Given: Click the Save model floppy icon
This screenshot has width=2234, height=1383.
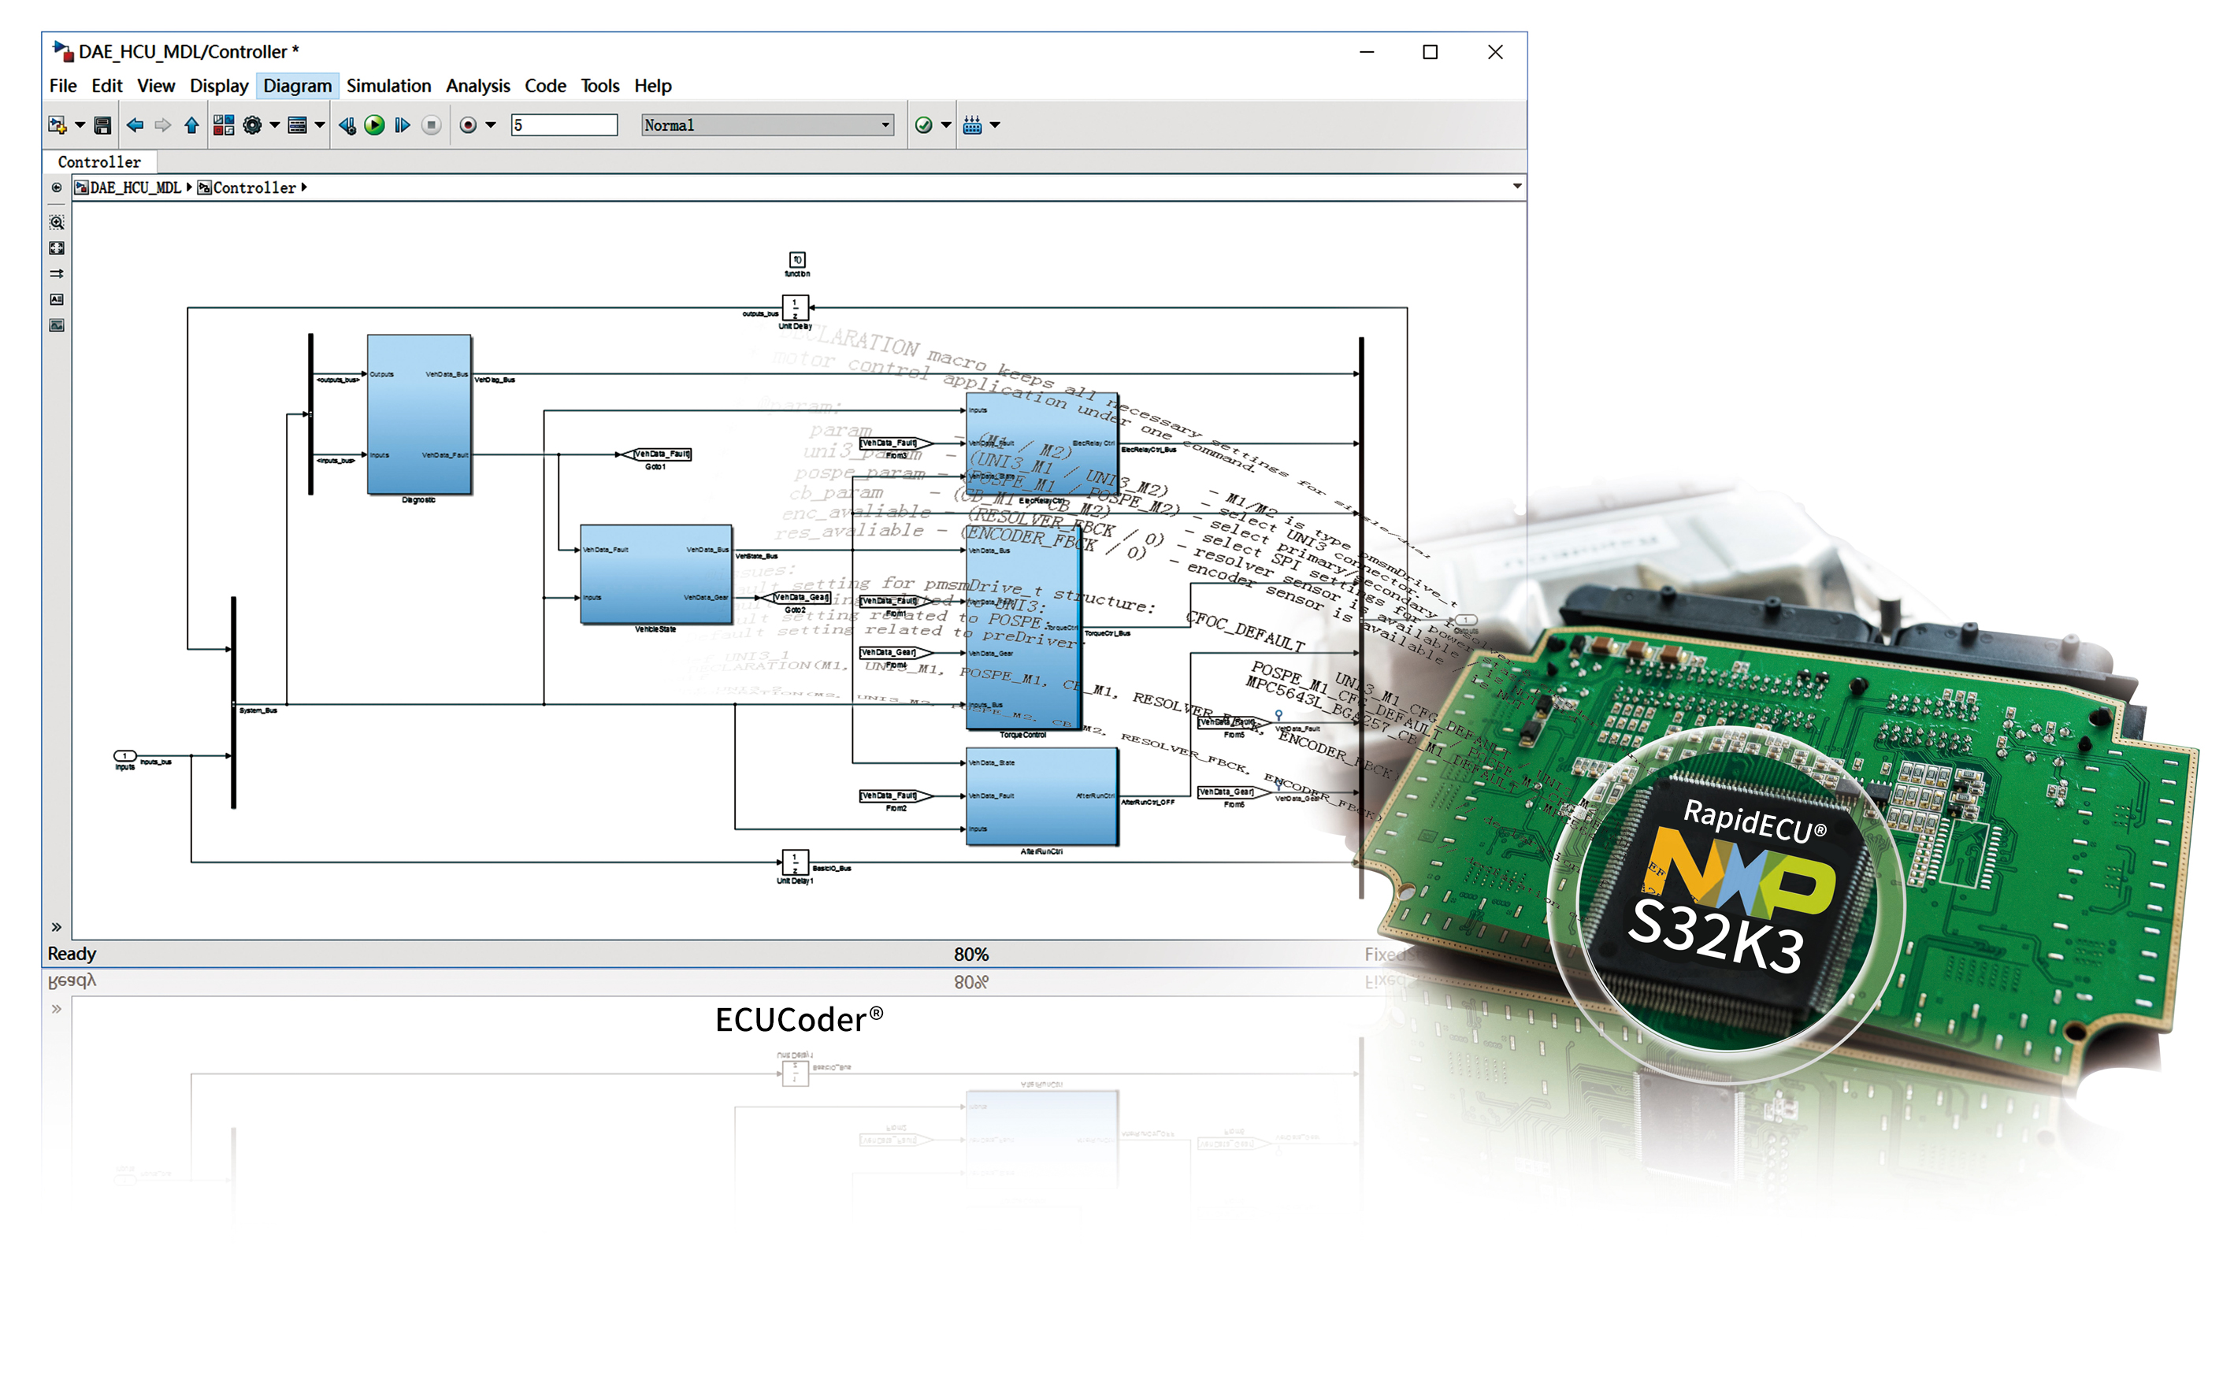Looking at the screenshot, I should [x=102, y=125].
